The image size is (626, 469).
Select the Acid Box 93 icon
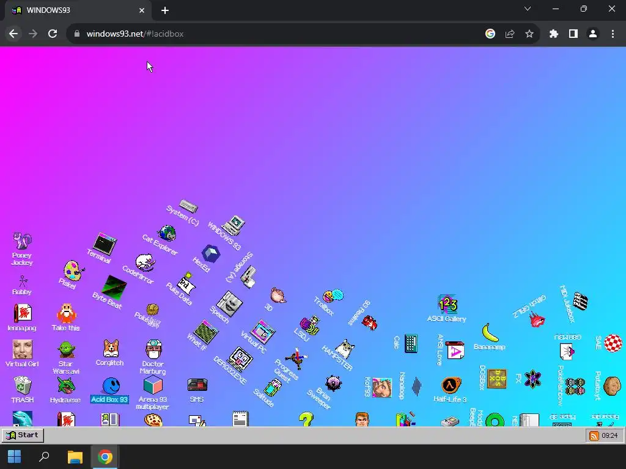pos(111,386)
